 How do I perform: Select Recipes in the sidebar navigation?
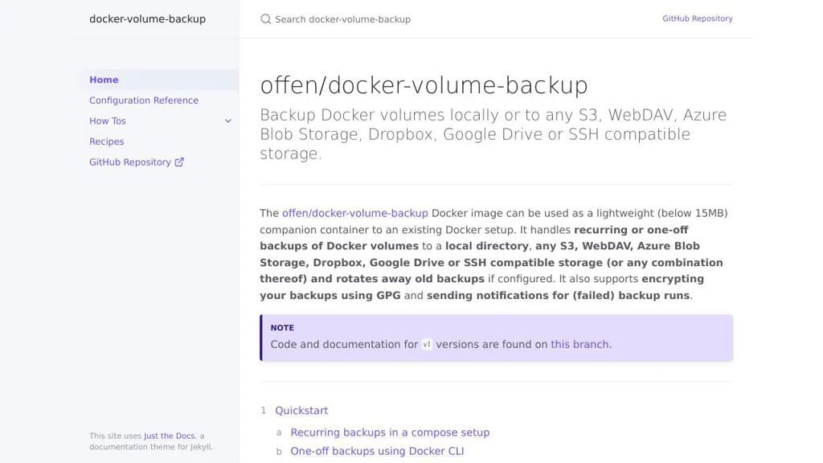pos(107,141)
